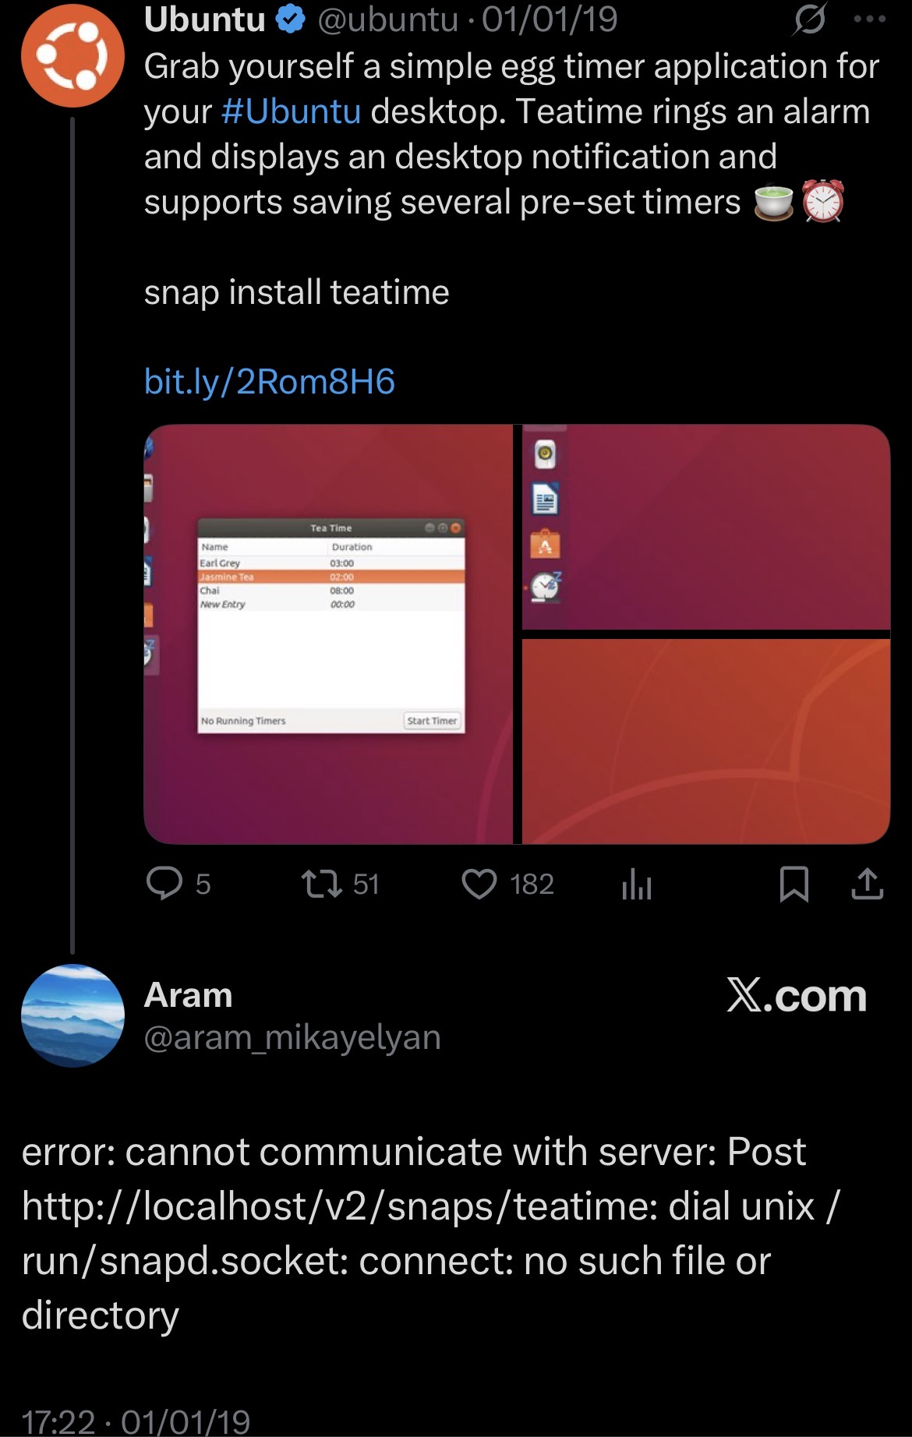Open the reply comments icon
Screen dimensions: 912x1437
tap(164, 884)
